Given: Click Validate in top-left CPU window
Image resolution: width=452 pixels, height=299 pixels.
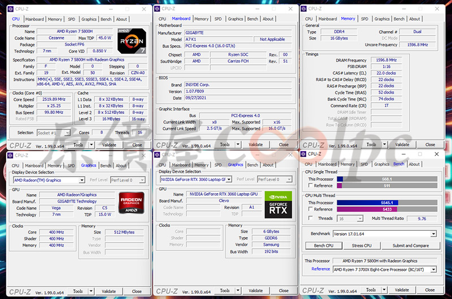Looking at the screenshot, I should click(x=109, y=145).
